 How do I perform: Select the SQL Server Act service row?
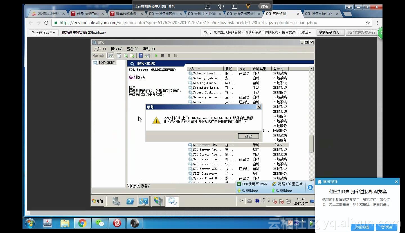pos(238,150)
